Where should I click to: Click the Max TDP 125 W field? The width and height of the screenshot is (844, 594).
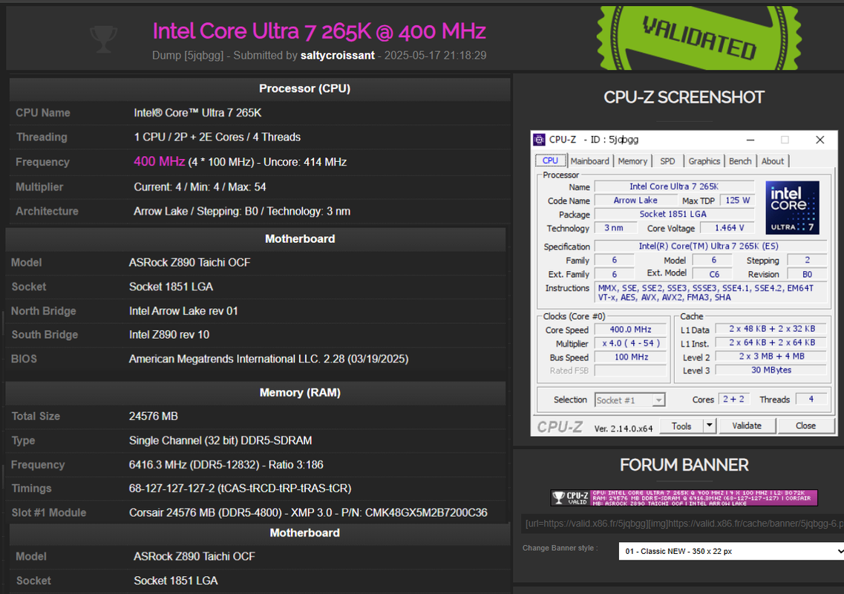[x=737, y=200]
